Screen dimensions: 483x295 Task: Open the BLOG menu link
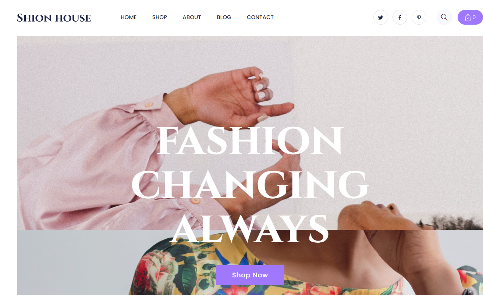[x=224, y=17]
